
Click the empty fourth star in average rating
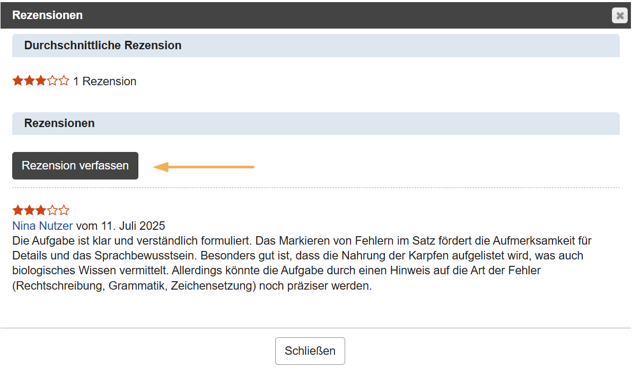pyautogui.click(x=52, y=80)
